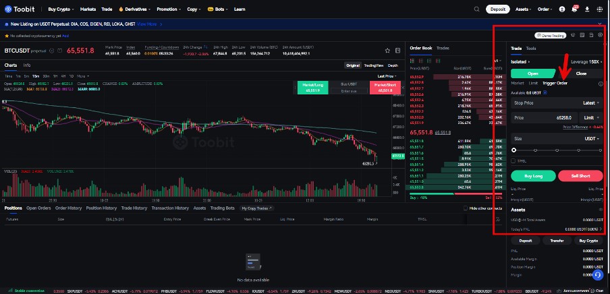The image size is (610, 294).
Task: Open the language globe icon
Action: 599,9
